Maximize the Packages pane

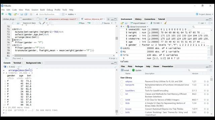tap(210, 67)
